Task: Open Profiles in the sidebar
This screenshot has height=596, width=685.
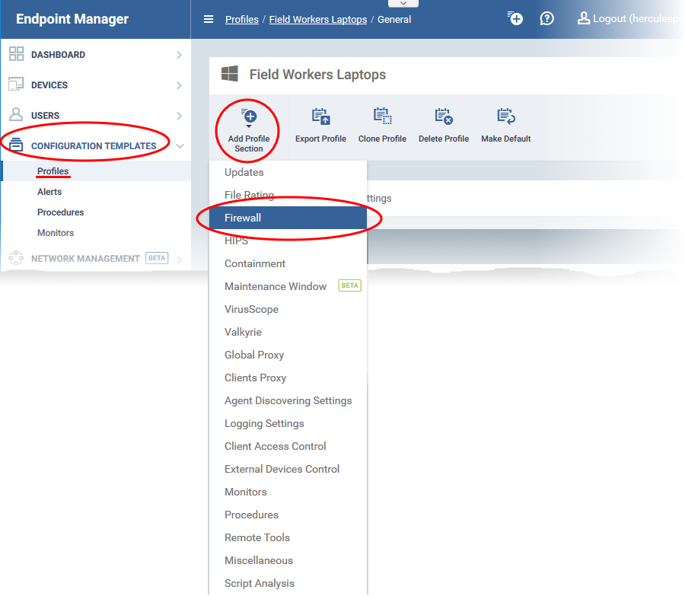Action: [53, 171]
